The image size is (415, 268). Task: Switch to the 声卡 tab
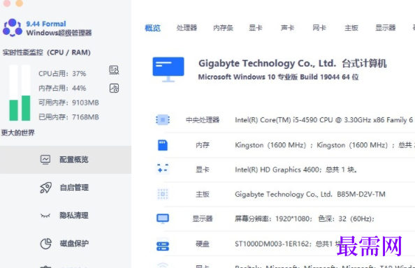click(x=287, y=28)
